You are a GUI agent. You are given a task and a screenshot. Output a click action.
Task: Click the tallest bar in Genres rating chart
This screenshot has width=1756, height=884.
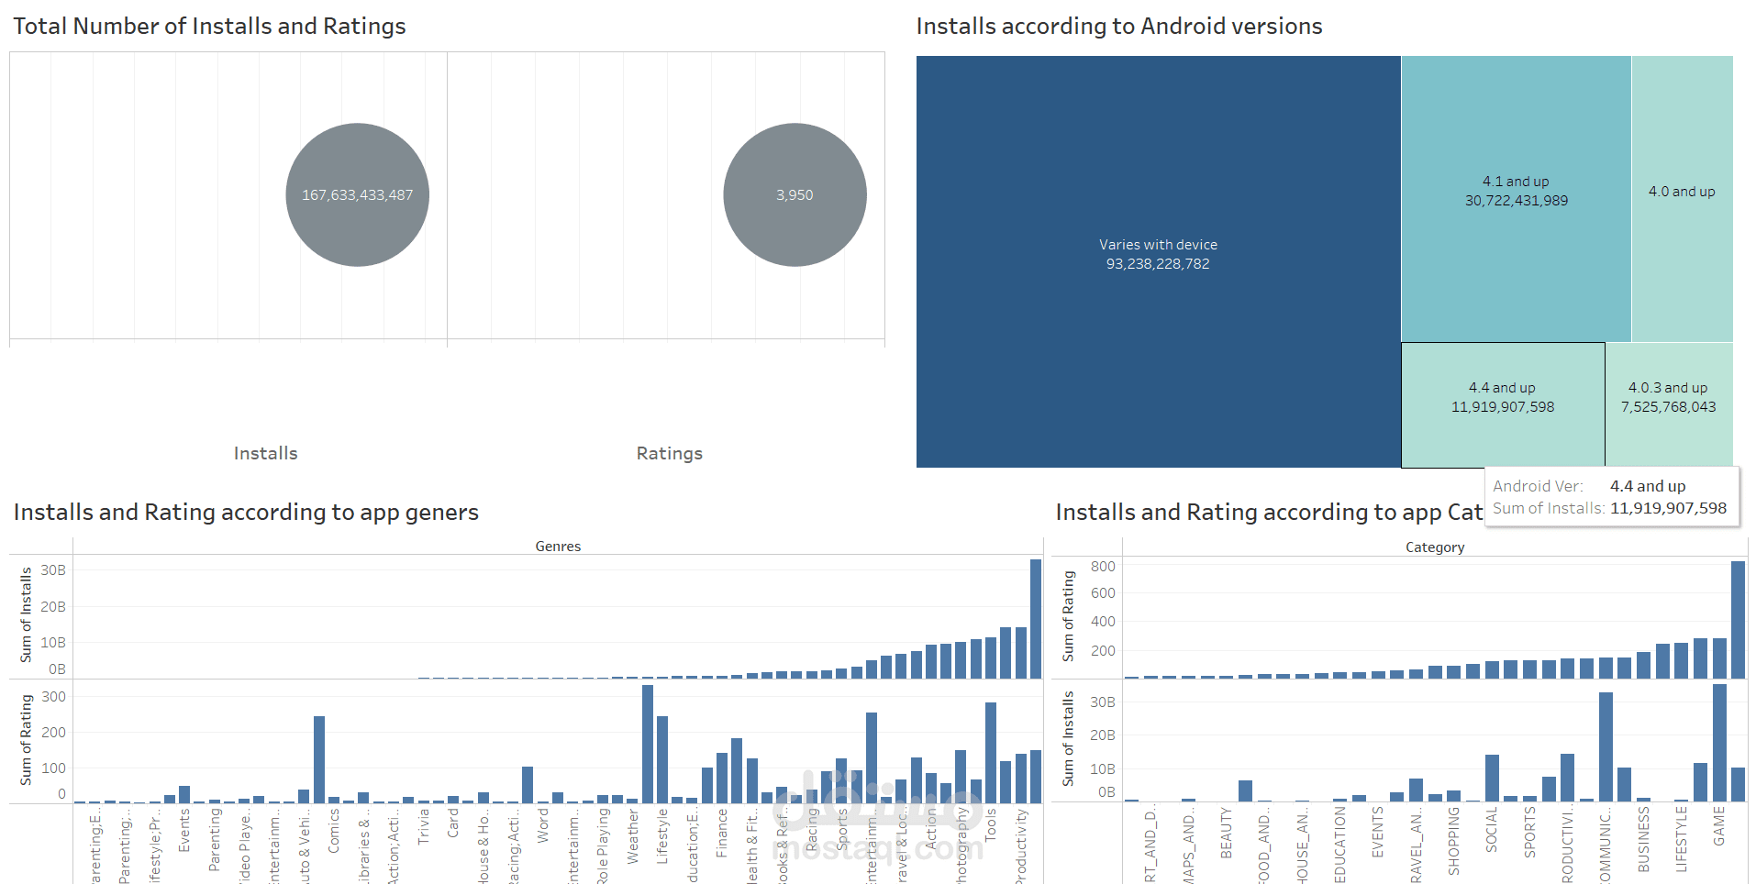648,744
